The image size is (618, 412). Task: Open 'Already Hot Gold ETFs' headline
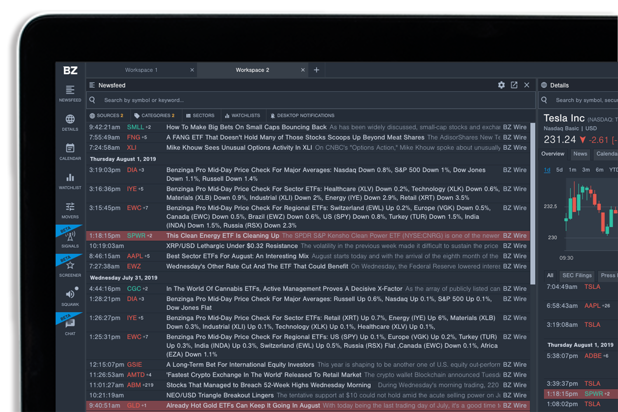coord(243,405)
